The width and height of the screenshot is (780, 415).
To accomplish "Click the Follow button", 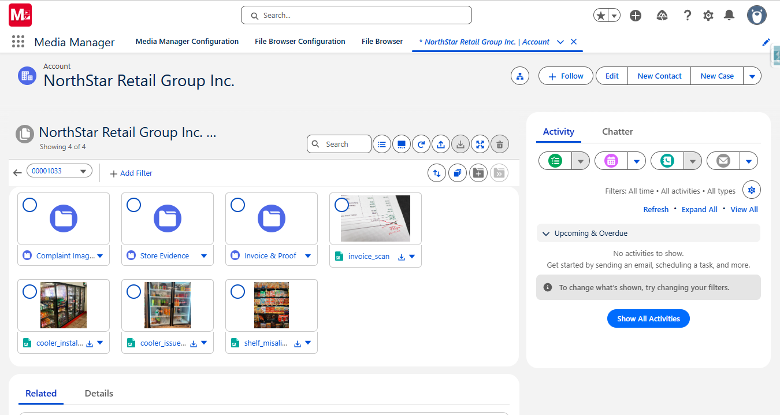I will tap(566, 76).
